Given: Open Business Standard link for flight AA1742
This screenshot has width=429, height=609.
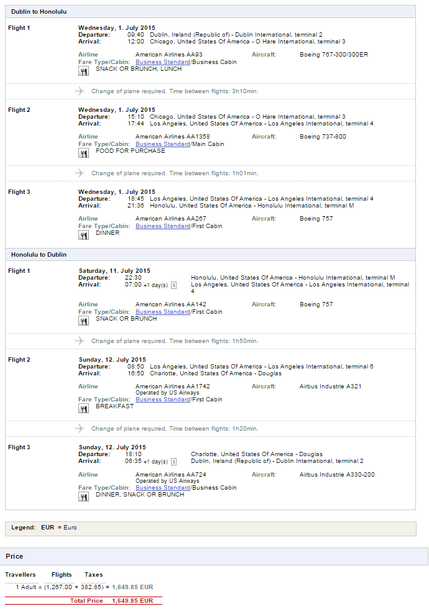Looking at the screenshot, I should [x=163, y=399].
